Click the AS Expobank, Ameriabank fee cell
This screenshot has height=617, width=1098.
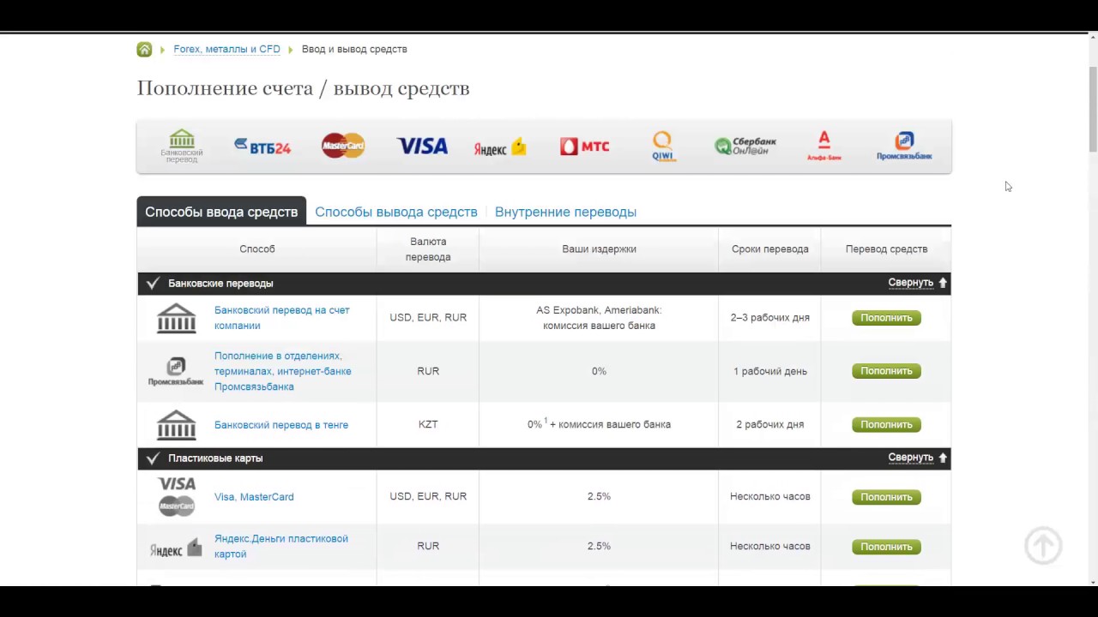click(599, 318)
